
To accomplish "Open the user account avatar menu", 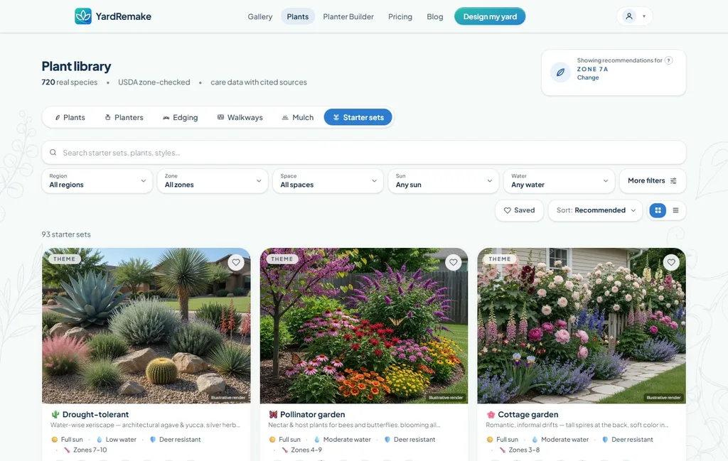I will click(634, 16).
